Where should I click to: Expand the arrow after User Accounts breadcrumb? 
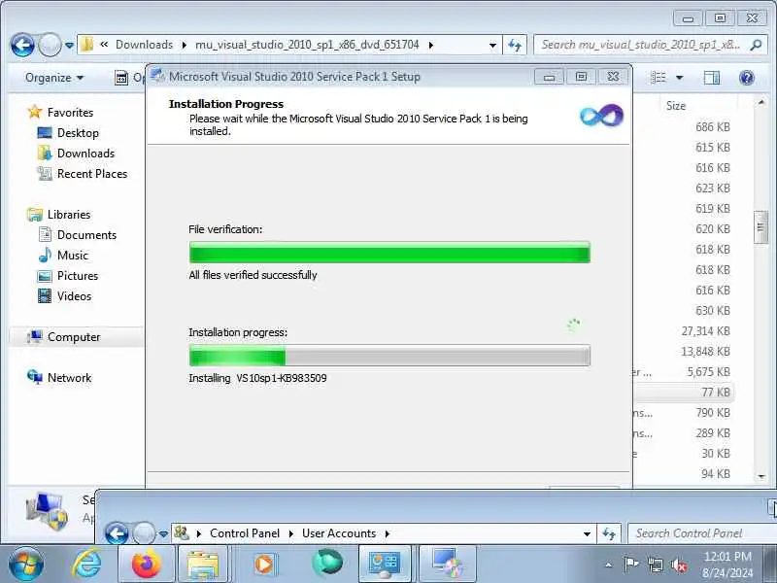[x=387, y=533]
